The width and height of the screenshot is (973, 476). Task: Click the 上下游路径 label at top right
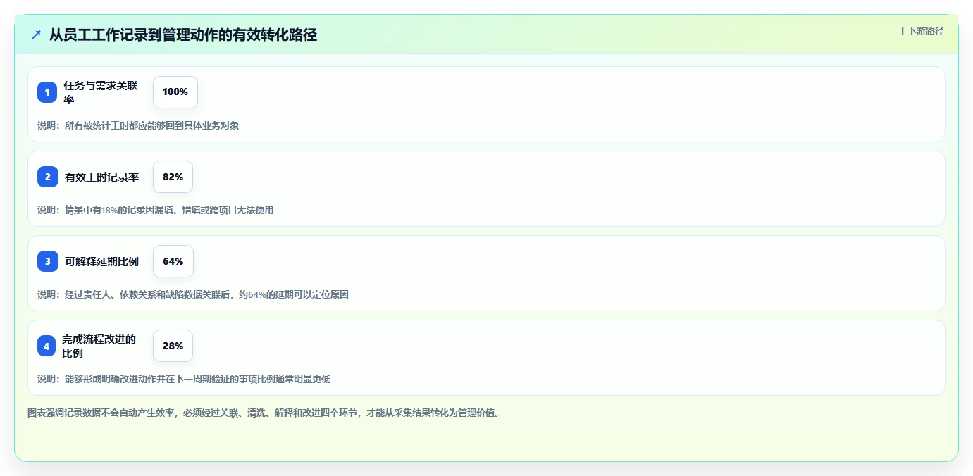coord(921,31)
